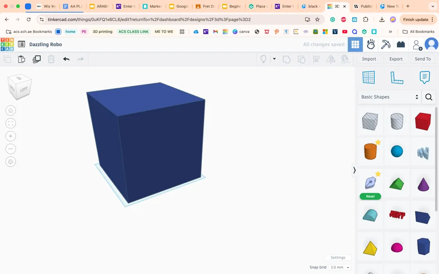Pick the new Sketch pen shape
The height and width of the screenshot is (274, 439).
tap(371, 183)
